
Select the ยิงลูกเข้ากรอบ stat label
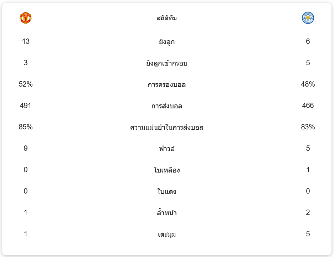coord(167,63)
